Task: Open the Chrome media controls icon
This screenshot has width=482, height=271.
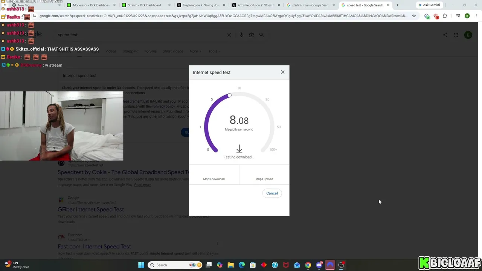Action: click(458, 16)
